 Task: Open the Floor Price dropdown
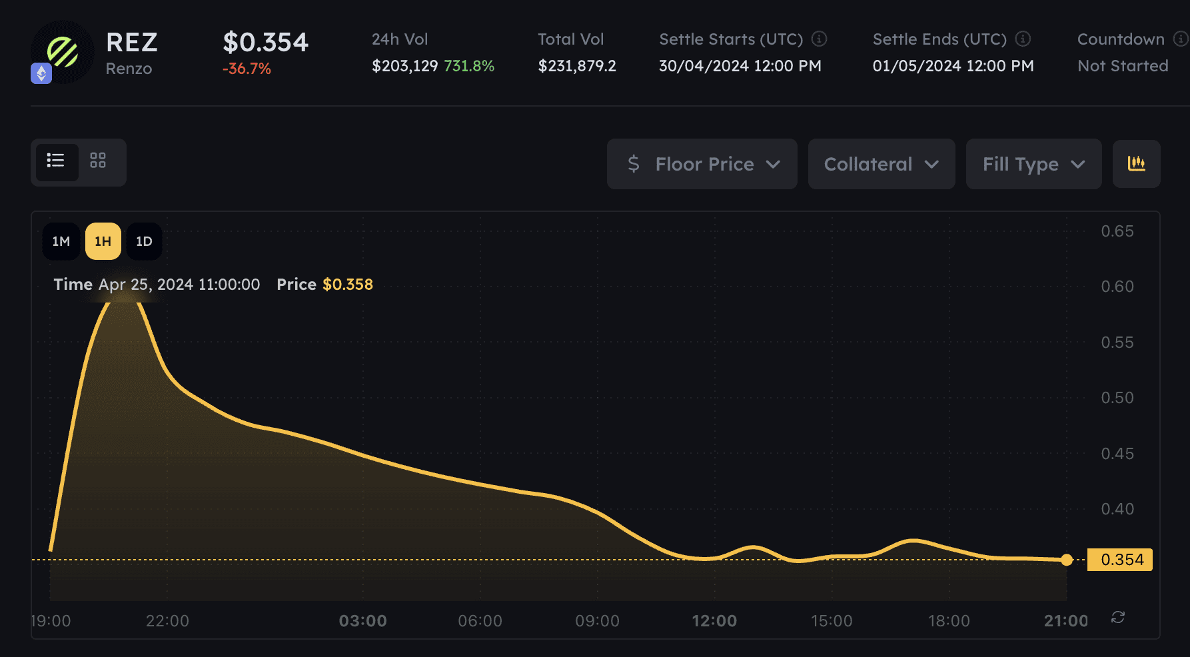[x=702, y=163]
